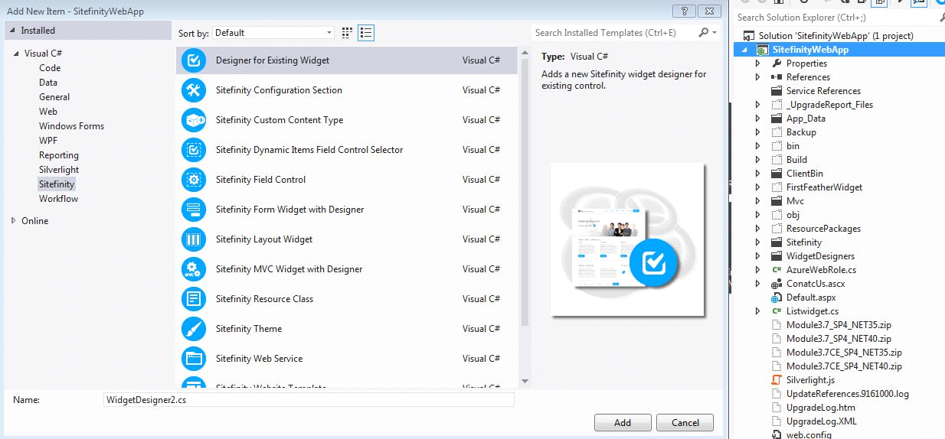Choose the Sitefinity Custom Content Type icon

tap(194, 120)
